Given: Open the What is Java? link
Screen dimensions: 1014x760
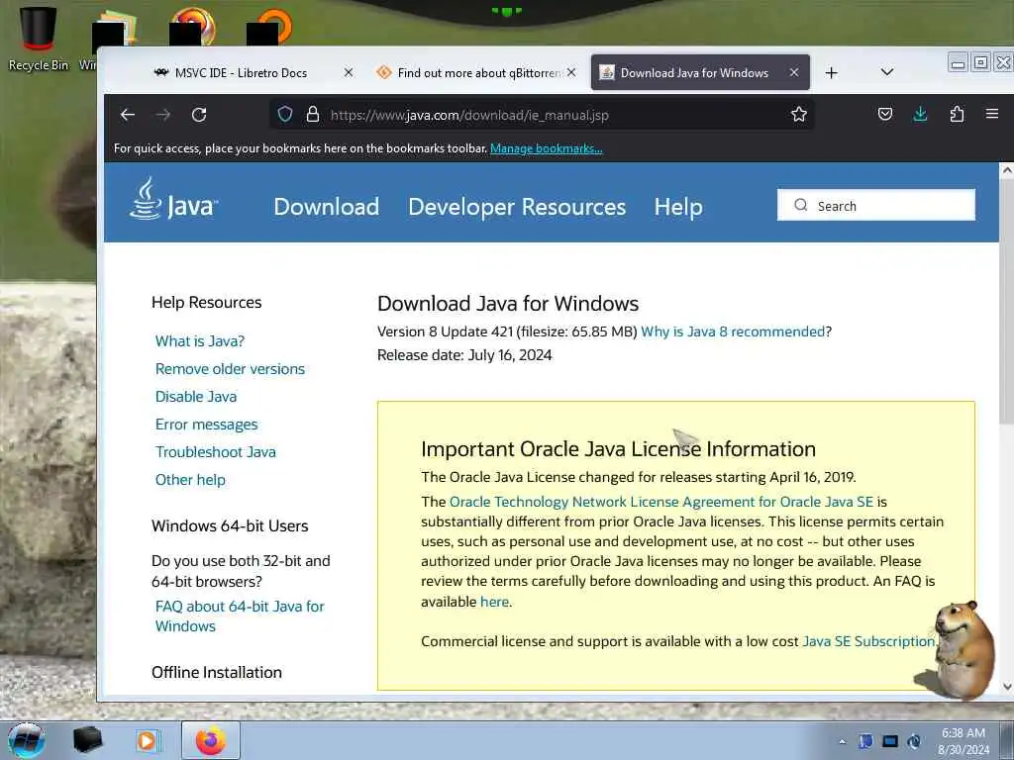Looking at the screenshot, I should [200, 341].
